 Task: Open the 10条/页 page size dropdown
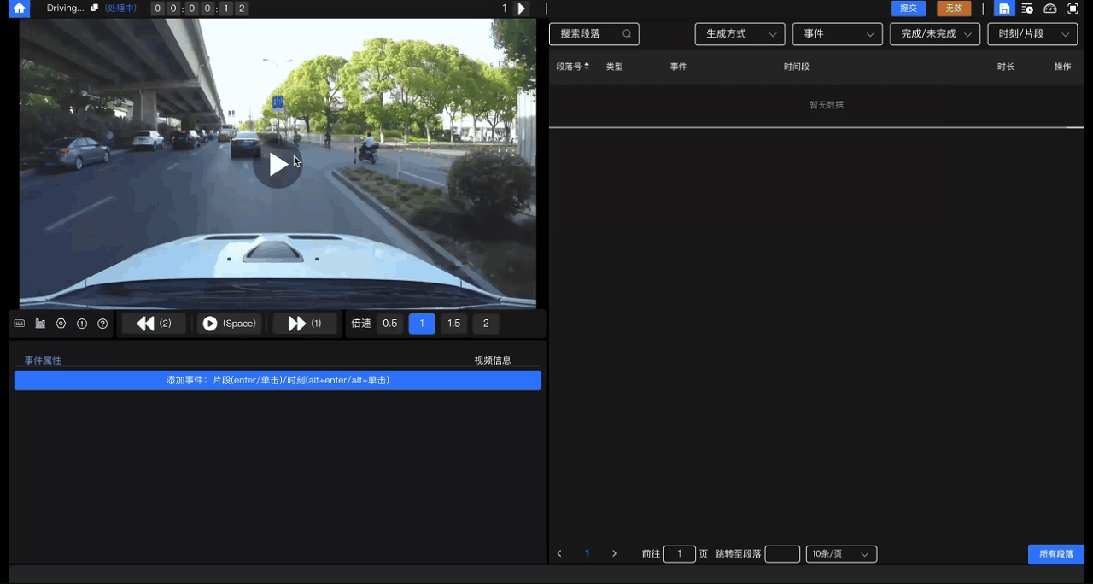[x=840, y=554]
